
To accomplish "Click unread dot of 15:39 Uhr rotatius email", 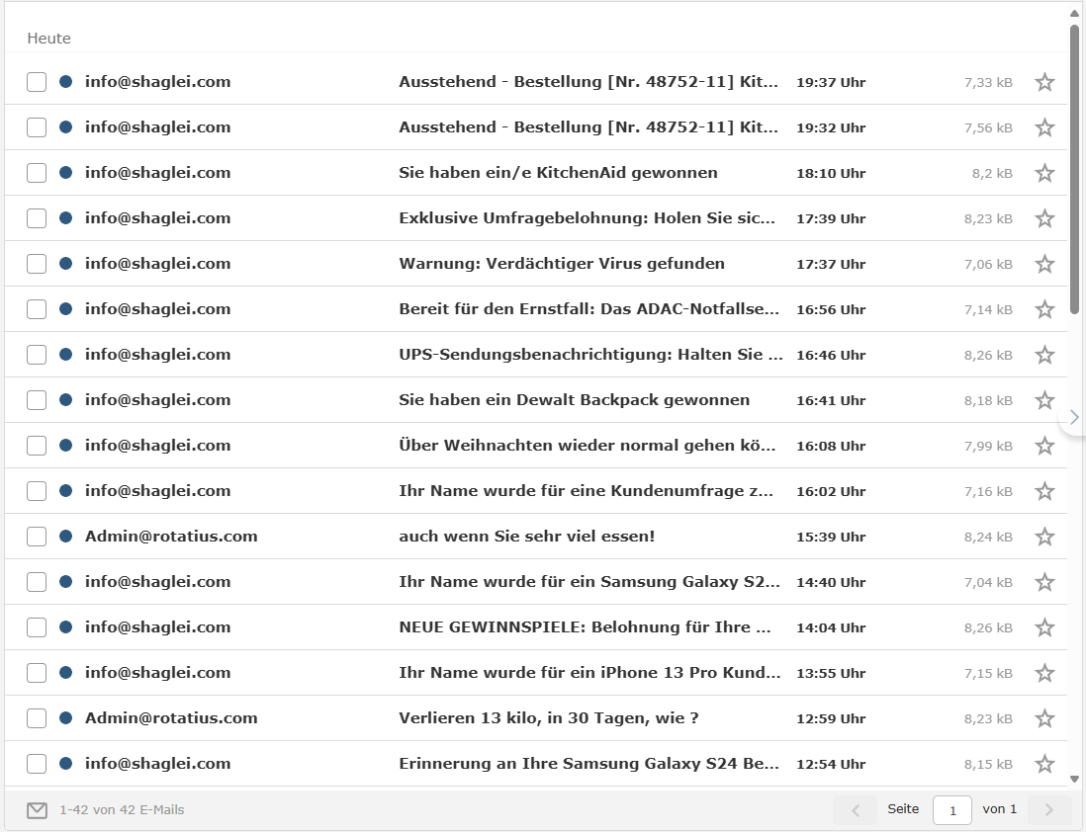I will 66,536.
